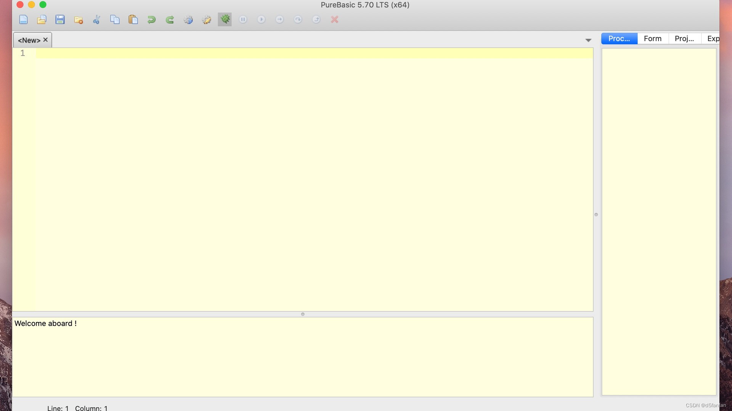Disable the debugger
The width and height of the screenshot is (732, 411).
pos(225,19)
